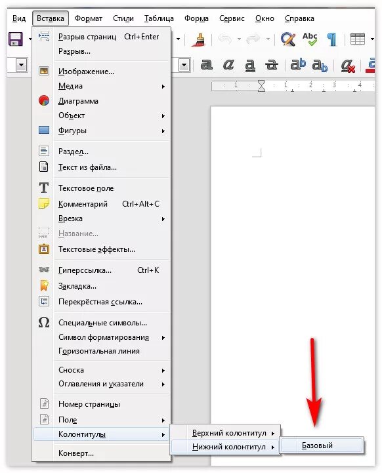The image size is (382, 473).
Task: Choose Раздел... menu entry
Action: 102,151
